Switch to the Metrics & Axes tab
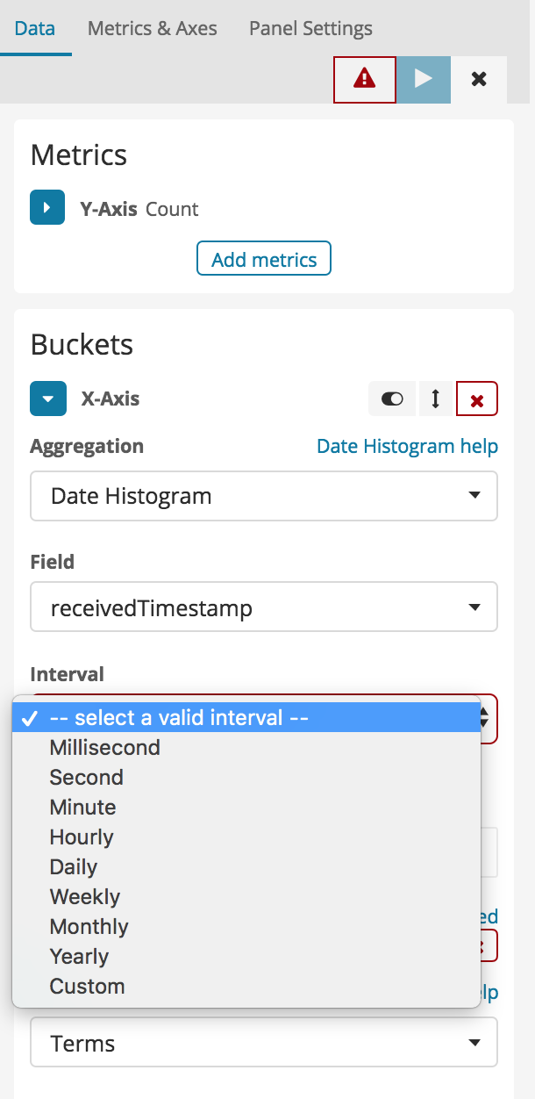The image size is (535, 1099). tap(151, 28)
